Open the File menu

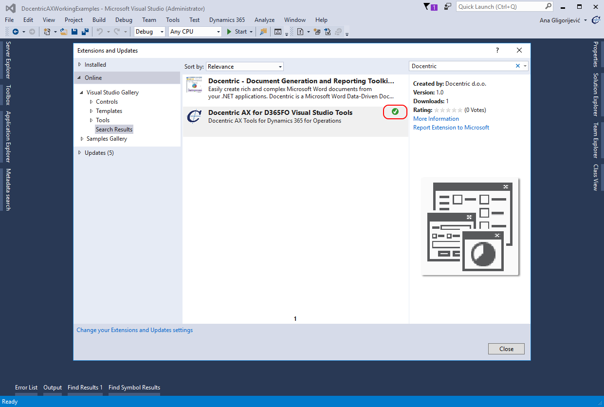9,20
